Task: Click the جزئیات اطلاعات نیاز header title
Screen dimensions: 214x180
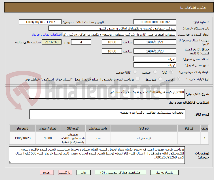Action: click(x=192, y=8)
